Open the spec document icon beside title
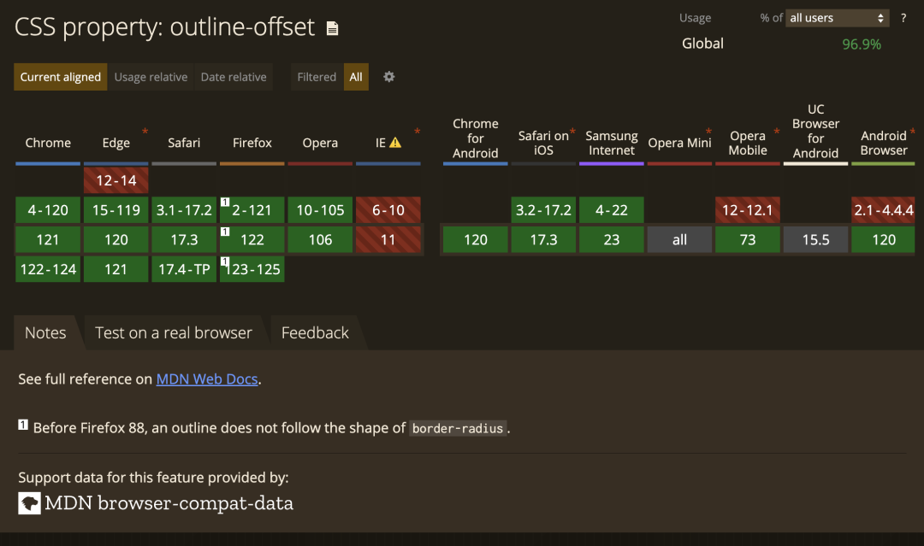This screenshot has width=924, height=546. pyautogui.click(x=332, y=28)
